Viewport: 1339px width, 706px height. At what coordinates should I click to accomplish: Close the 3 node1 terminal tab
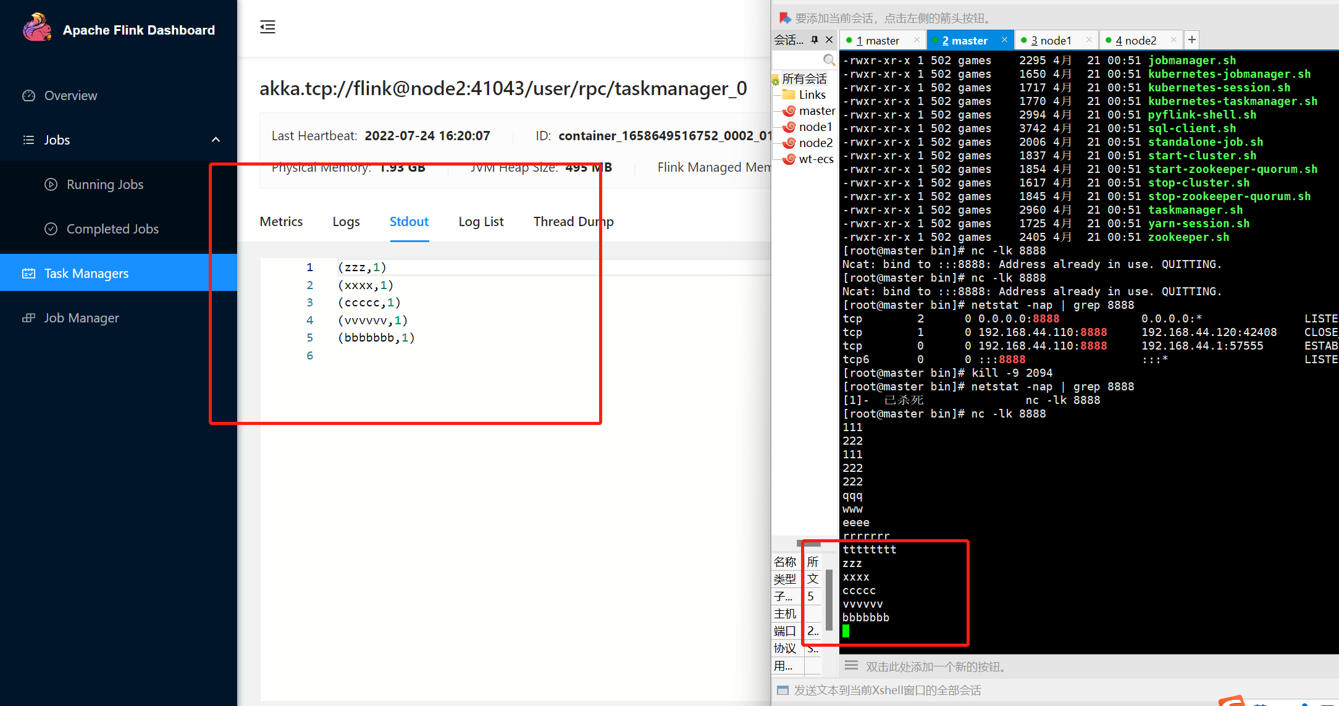coord(1089,40)
